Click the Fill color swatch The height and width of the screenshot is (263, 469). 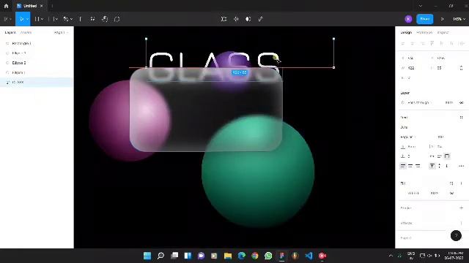click(x=404, y=193)
